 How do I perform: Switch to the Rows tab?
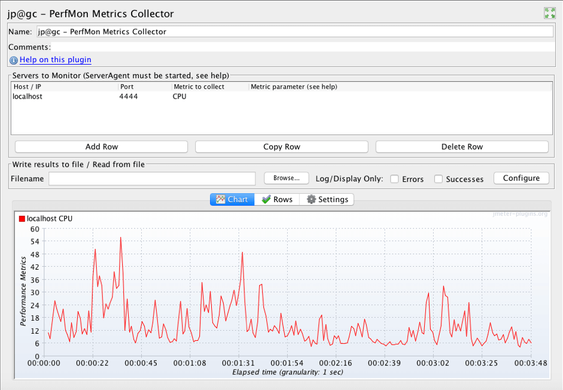[277, 199]
